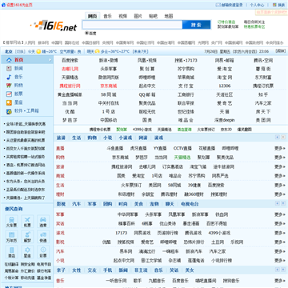
Task: Select the 亲子 category tab
Action: [61, 270]
